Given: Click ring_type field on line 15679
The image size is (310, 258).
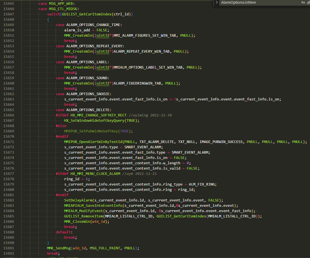Looking at the screenshot, I should pyautogui.click(x=173, y=184).
